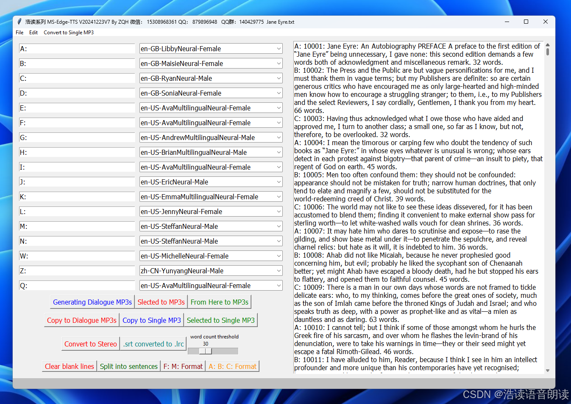Viewport: 571px width, 404px height.
Task: Focus the speaker A name field
Action: 77,49
